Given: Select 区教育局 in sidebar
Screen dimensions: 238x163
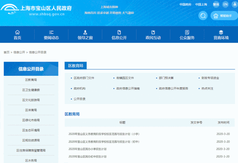Looking at the screenshot, I should point(31,80).
